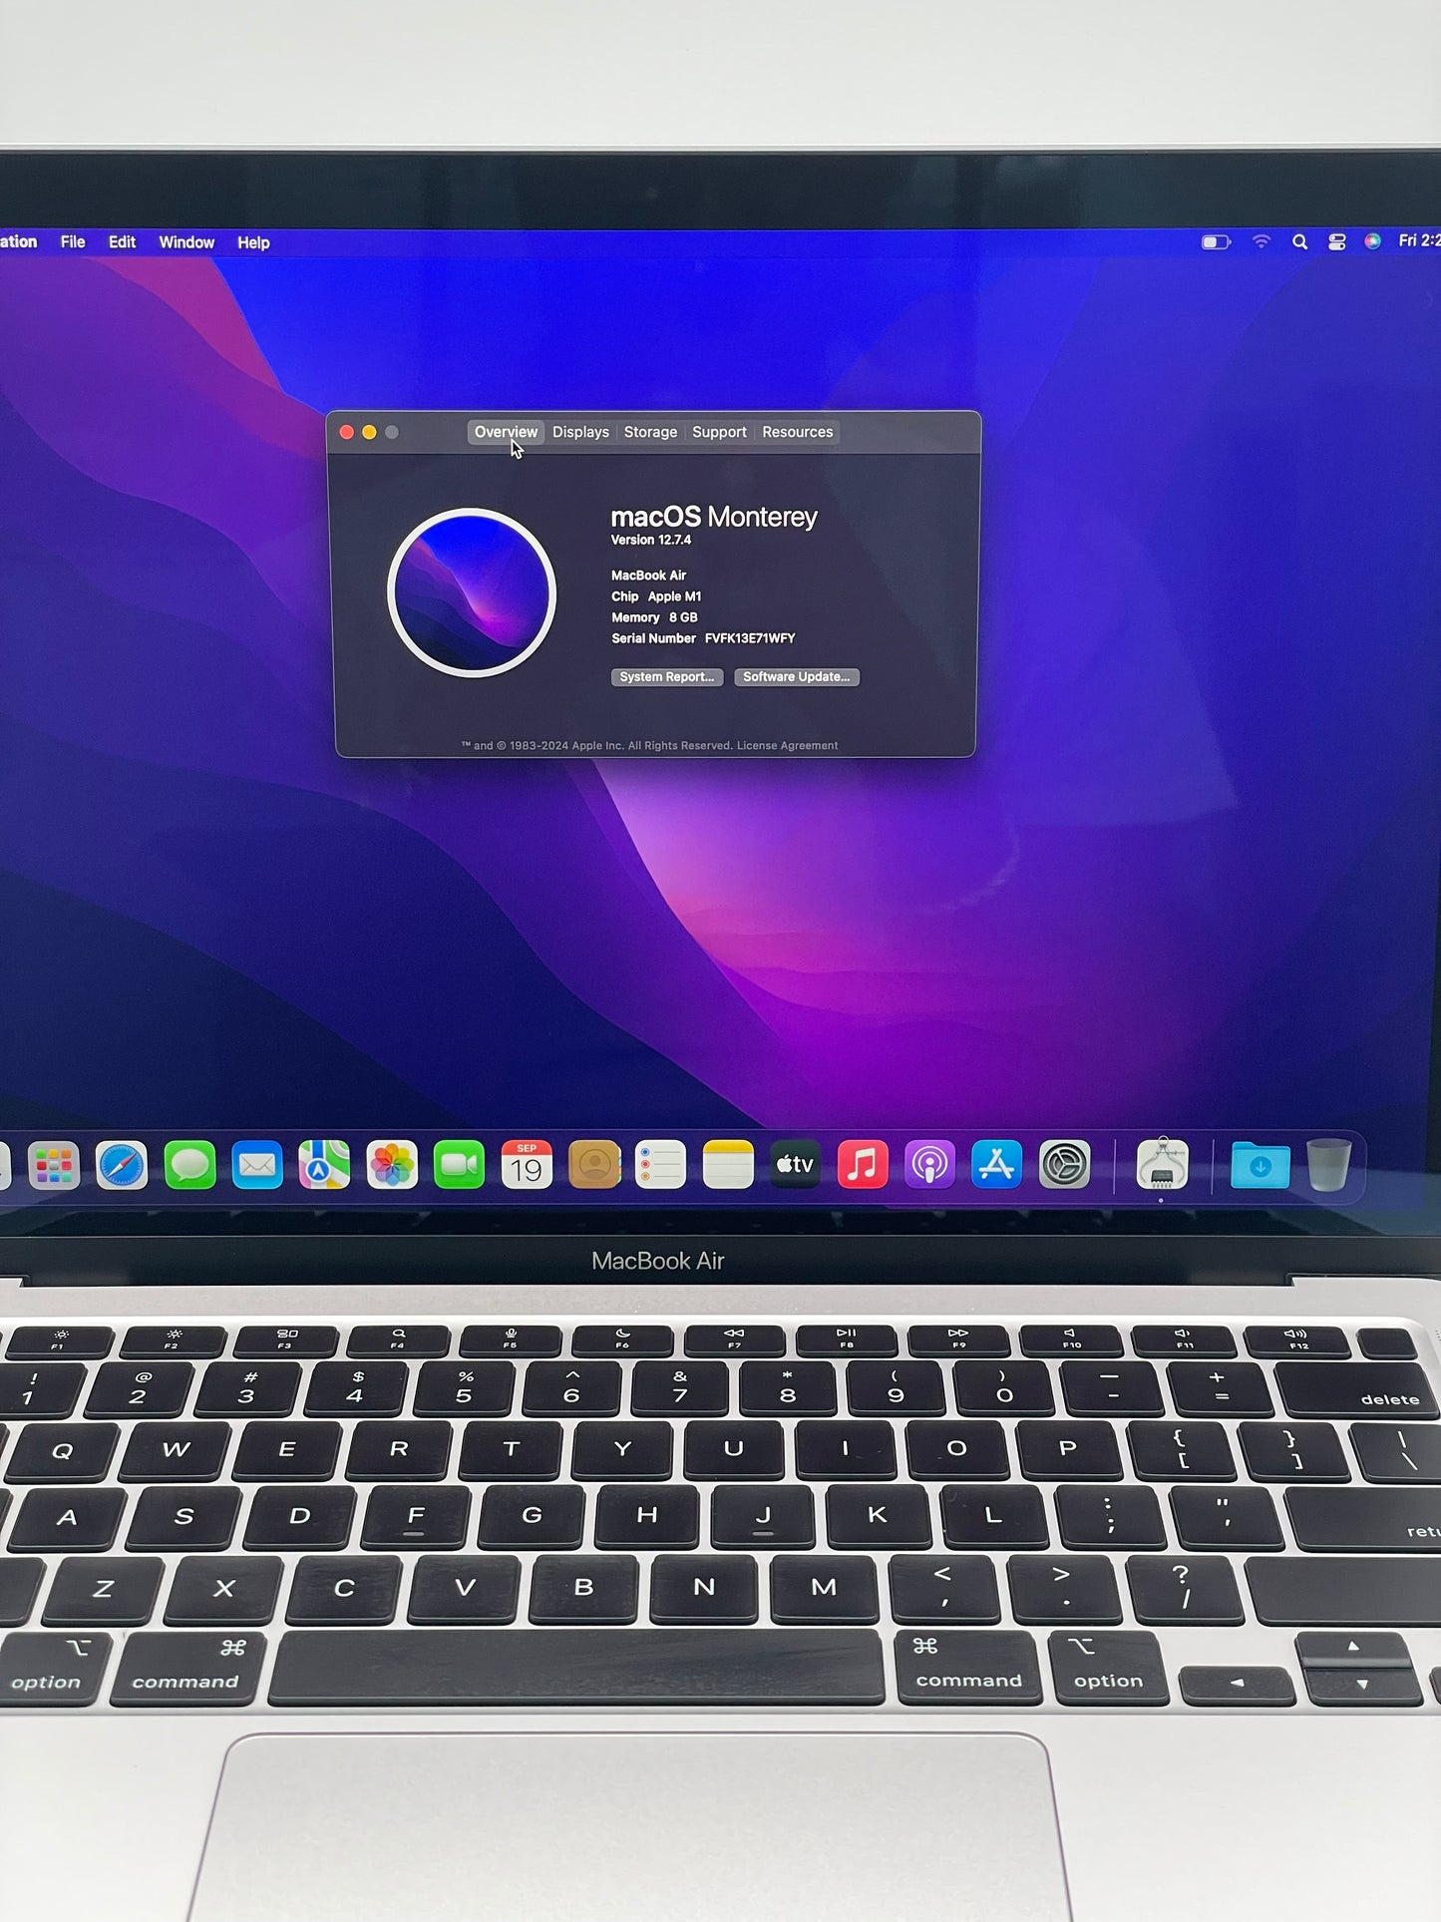
Task: Click the Chip Apple M1 text
Action: (656, 596)
